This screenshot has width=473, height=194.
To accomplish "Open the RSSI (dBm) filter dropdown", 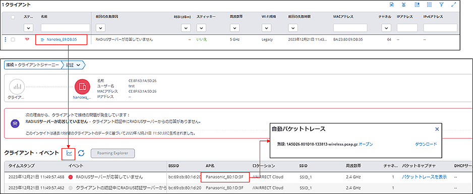I will 186,28.
